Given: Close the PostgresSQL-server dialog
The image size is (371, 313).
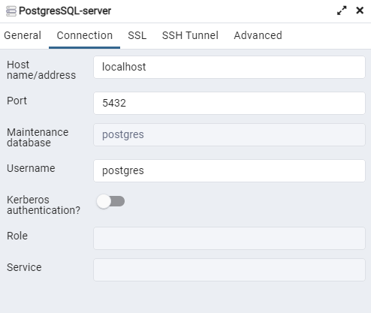Looking at the screenshot, I should (x=360, y=11).
